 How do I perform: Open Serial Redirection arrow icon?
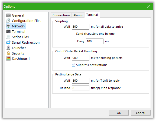pyautogui.click(x=8, y=43)
